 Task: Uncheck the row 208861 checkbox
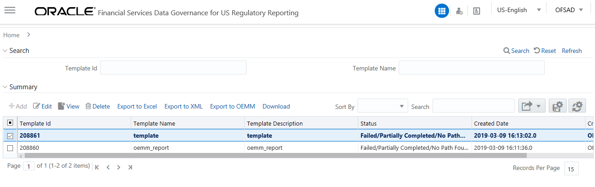pyautogui.click(x=10, y=136)
